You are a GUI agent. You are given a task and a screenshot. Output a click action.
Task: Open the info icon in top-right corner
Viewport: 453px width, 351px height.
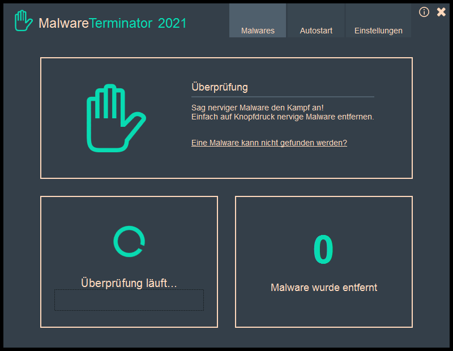[424, 12]
